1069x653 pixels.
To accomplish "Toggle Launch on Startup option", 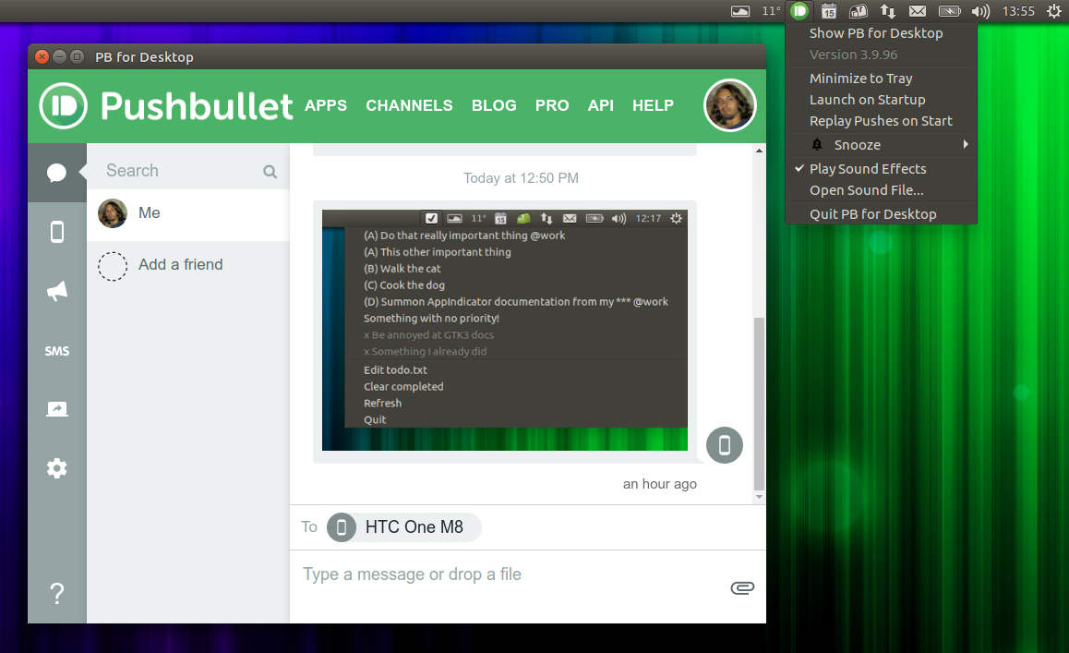I will (x=882, y=100).
